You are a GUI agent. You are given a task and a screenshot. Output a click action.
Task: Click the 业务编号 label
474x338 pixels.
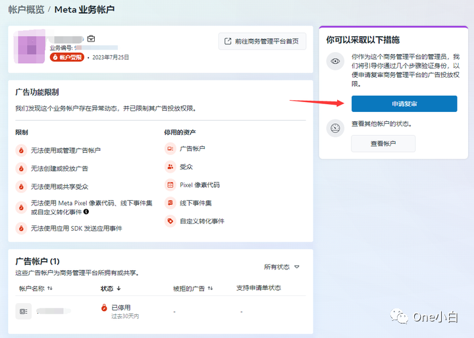click(61, 47)
